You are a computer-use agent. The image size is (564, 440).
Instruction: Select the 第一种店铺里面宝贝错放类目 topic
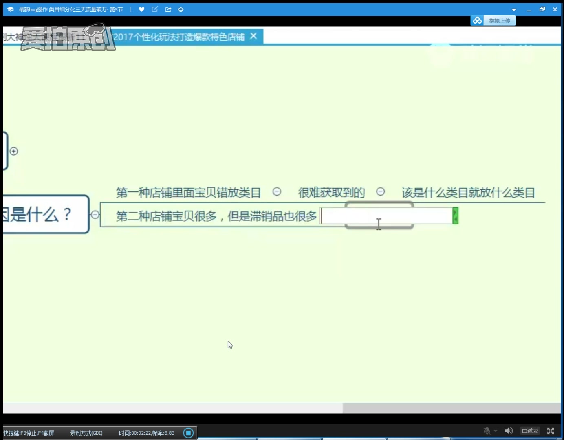[x=188, y=192]
